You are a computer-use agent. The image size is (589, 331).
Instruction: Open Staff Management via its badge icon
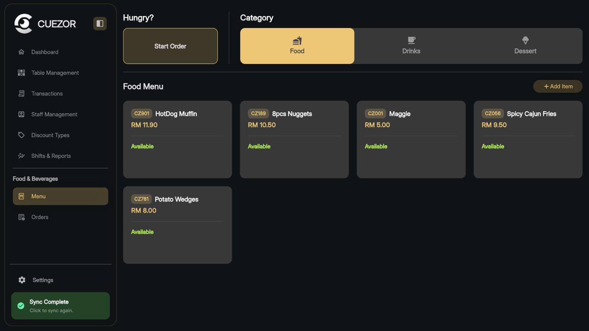pyautogui.click(x=20, y=114)
